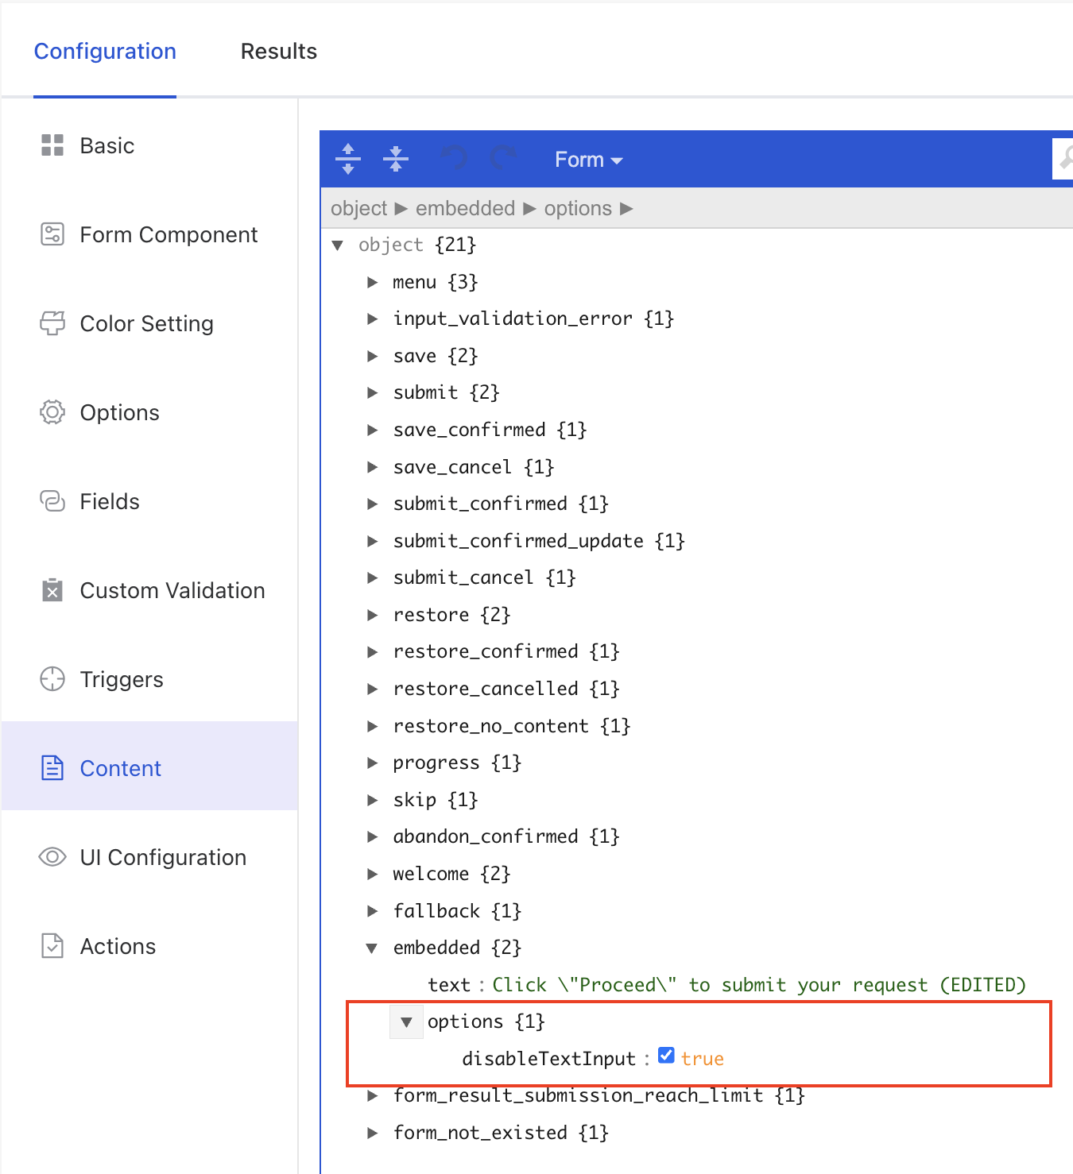Select the Configuration tab
Image resolution: width=1073 pixels, height=1174 pixels.
pyautogui.click(x=105, y=52)
